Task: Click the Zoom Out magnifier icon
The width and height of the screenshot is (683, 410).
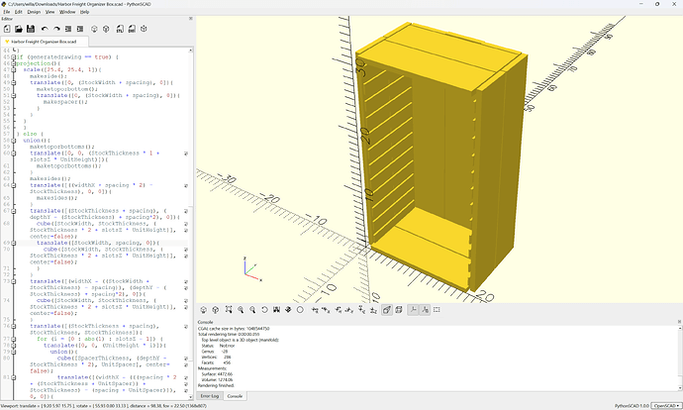Action: (x=252, y=310)
